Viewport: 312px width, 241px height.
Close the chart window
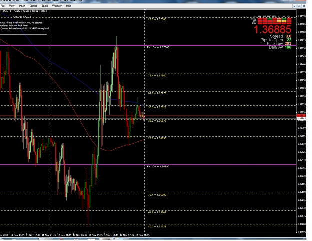(304, 6)
